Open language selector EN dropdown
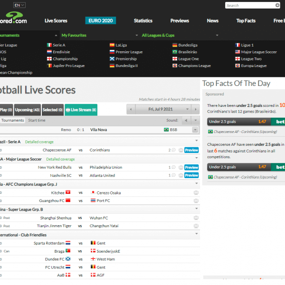This screenshot has width=285, height=285. (19, 5)
